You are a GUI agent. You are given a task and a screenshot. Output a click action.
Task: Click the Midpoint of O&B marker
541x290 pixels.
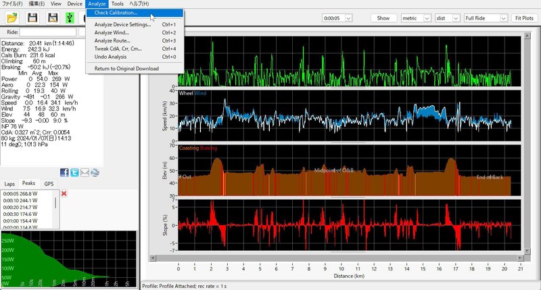(333, 170)
